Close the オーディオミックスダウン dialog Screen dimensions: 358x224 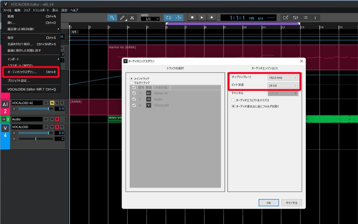[x=301, y=61]
